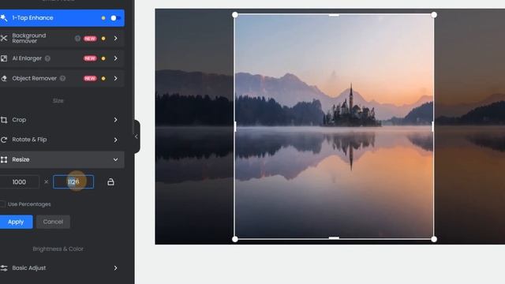Click the bottom edge crop handle
The height and width of the screenshot is (284, 505).
tap(334, 238)
